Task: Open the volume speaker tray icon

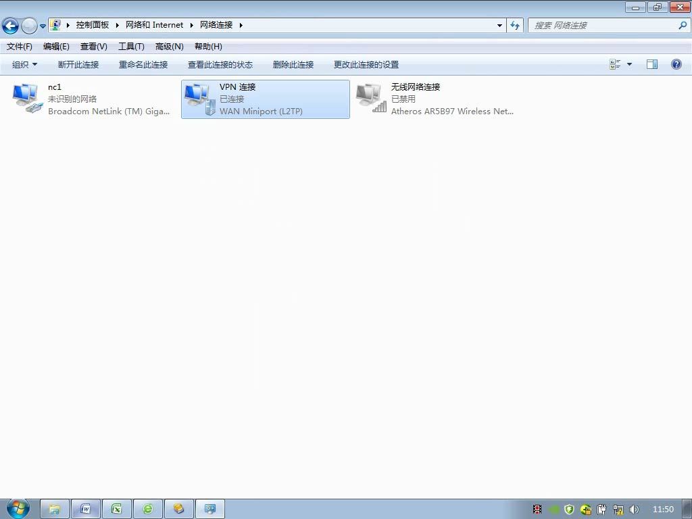Action: point(634,510)
